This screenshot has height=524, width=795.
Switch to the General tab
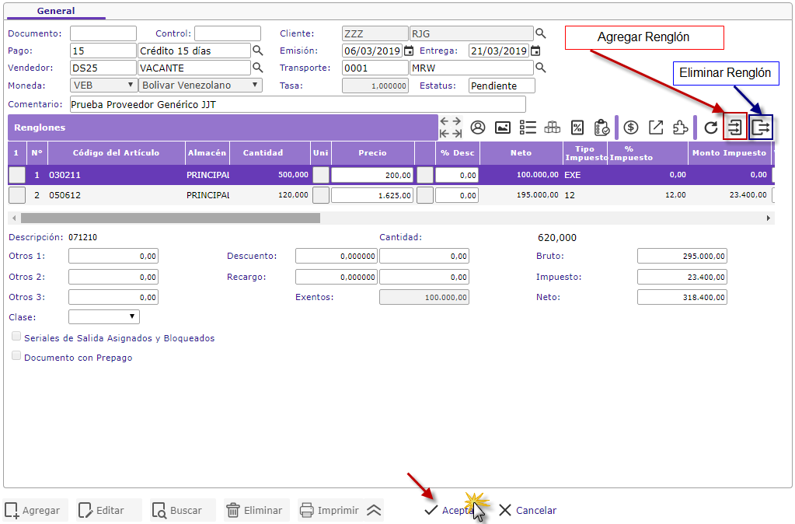click(56, 11)
